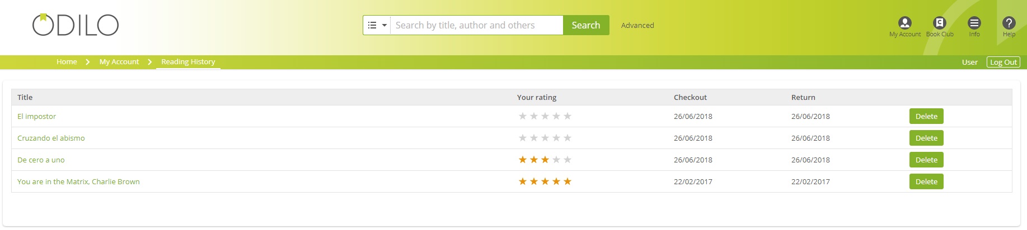
Task: Set De cero a uno rating to four stars
Action: (x=556, y=160)
